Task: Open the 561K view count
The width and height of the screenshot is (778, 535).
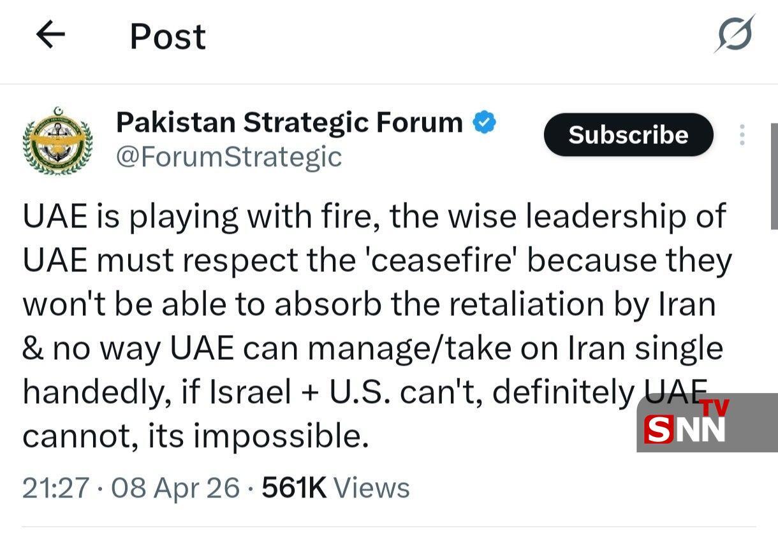Action: 335,489
